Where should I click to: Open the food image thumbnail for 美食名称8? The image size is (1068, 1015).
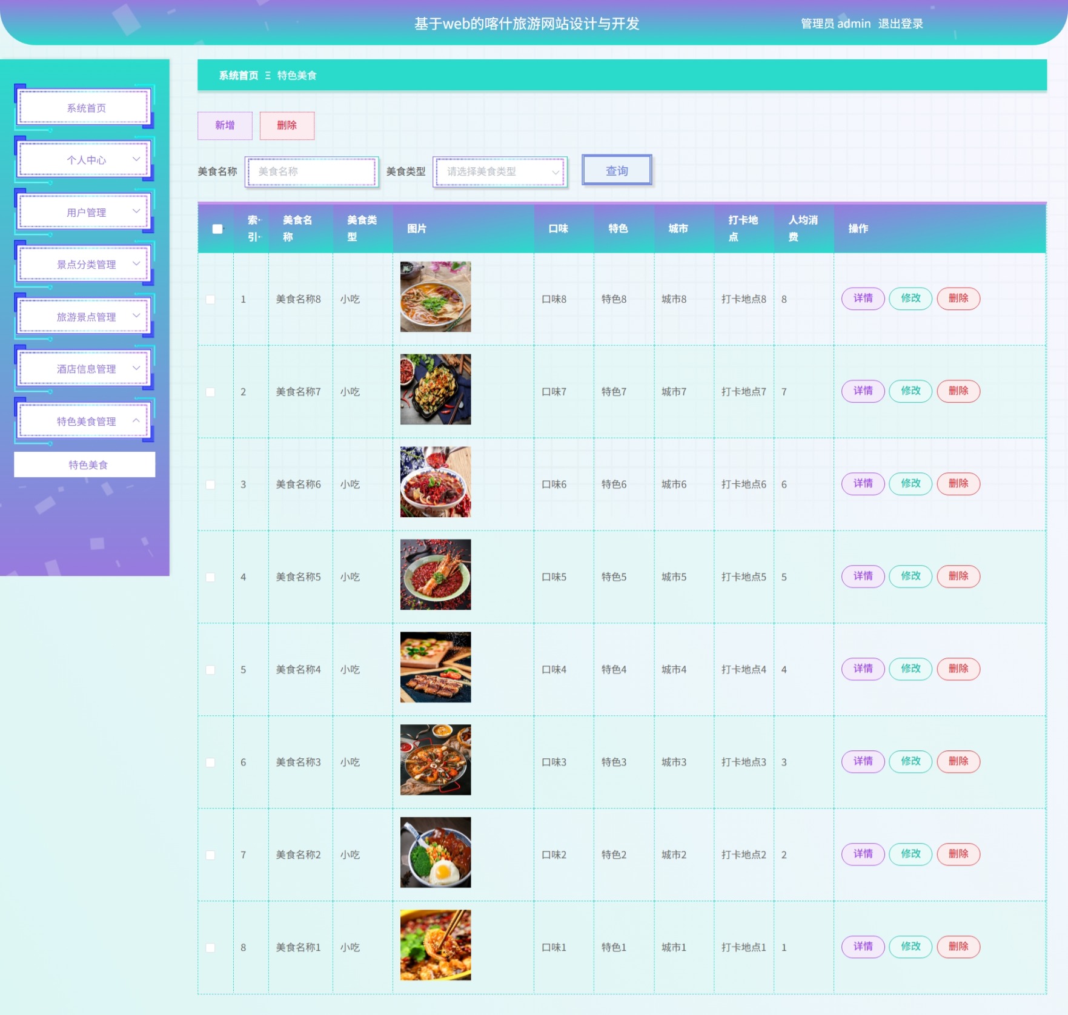[435, 297]
